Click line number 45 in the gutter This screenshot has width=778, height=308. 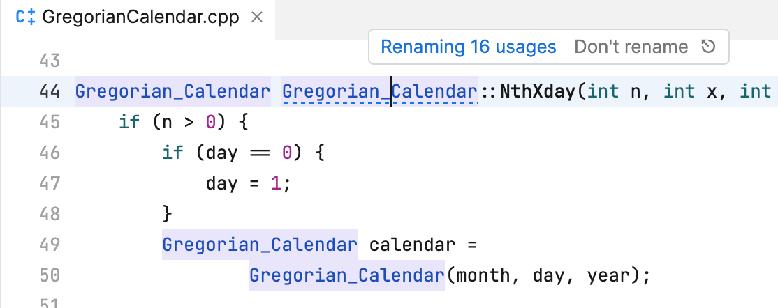[49, 122]
